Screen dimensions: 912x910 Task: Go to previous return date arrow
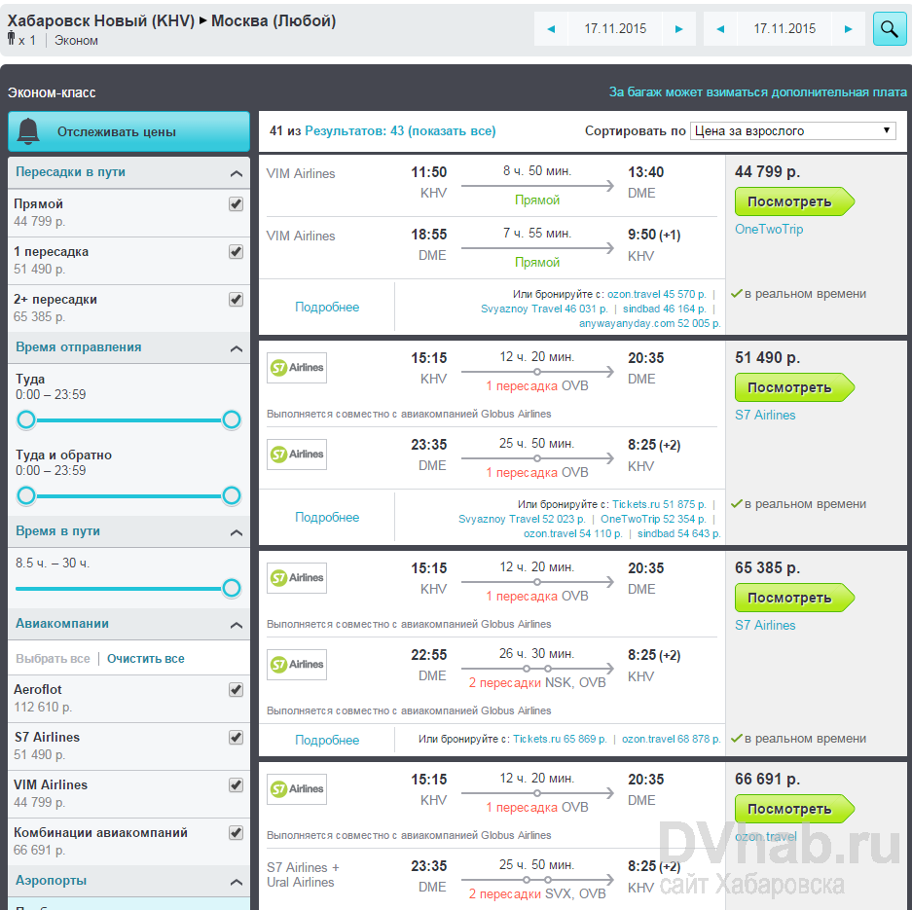tap(720, 29)
